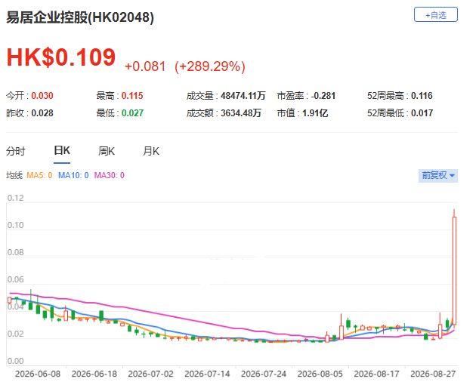
Task: Click the current price HK$0.109
Action: click(x=61, y=57)
